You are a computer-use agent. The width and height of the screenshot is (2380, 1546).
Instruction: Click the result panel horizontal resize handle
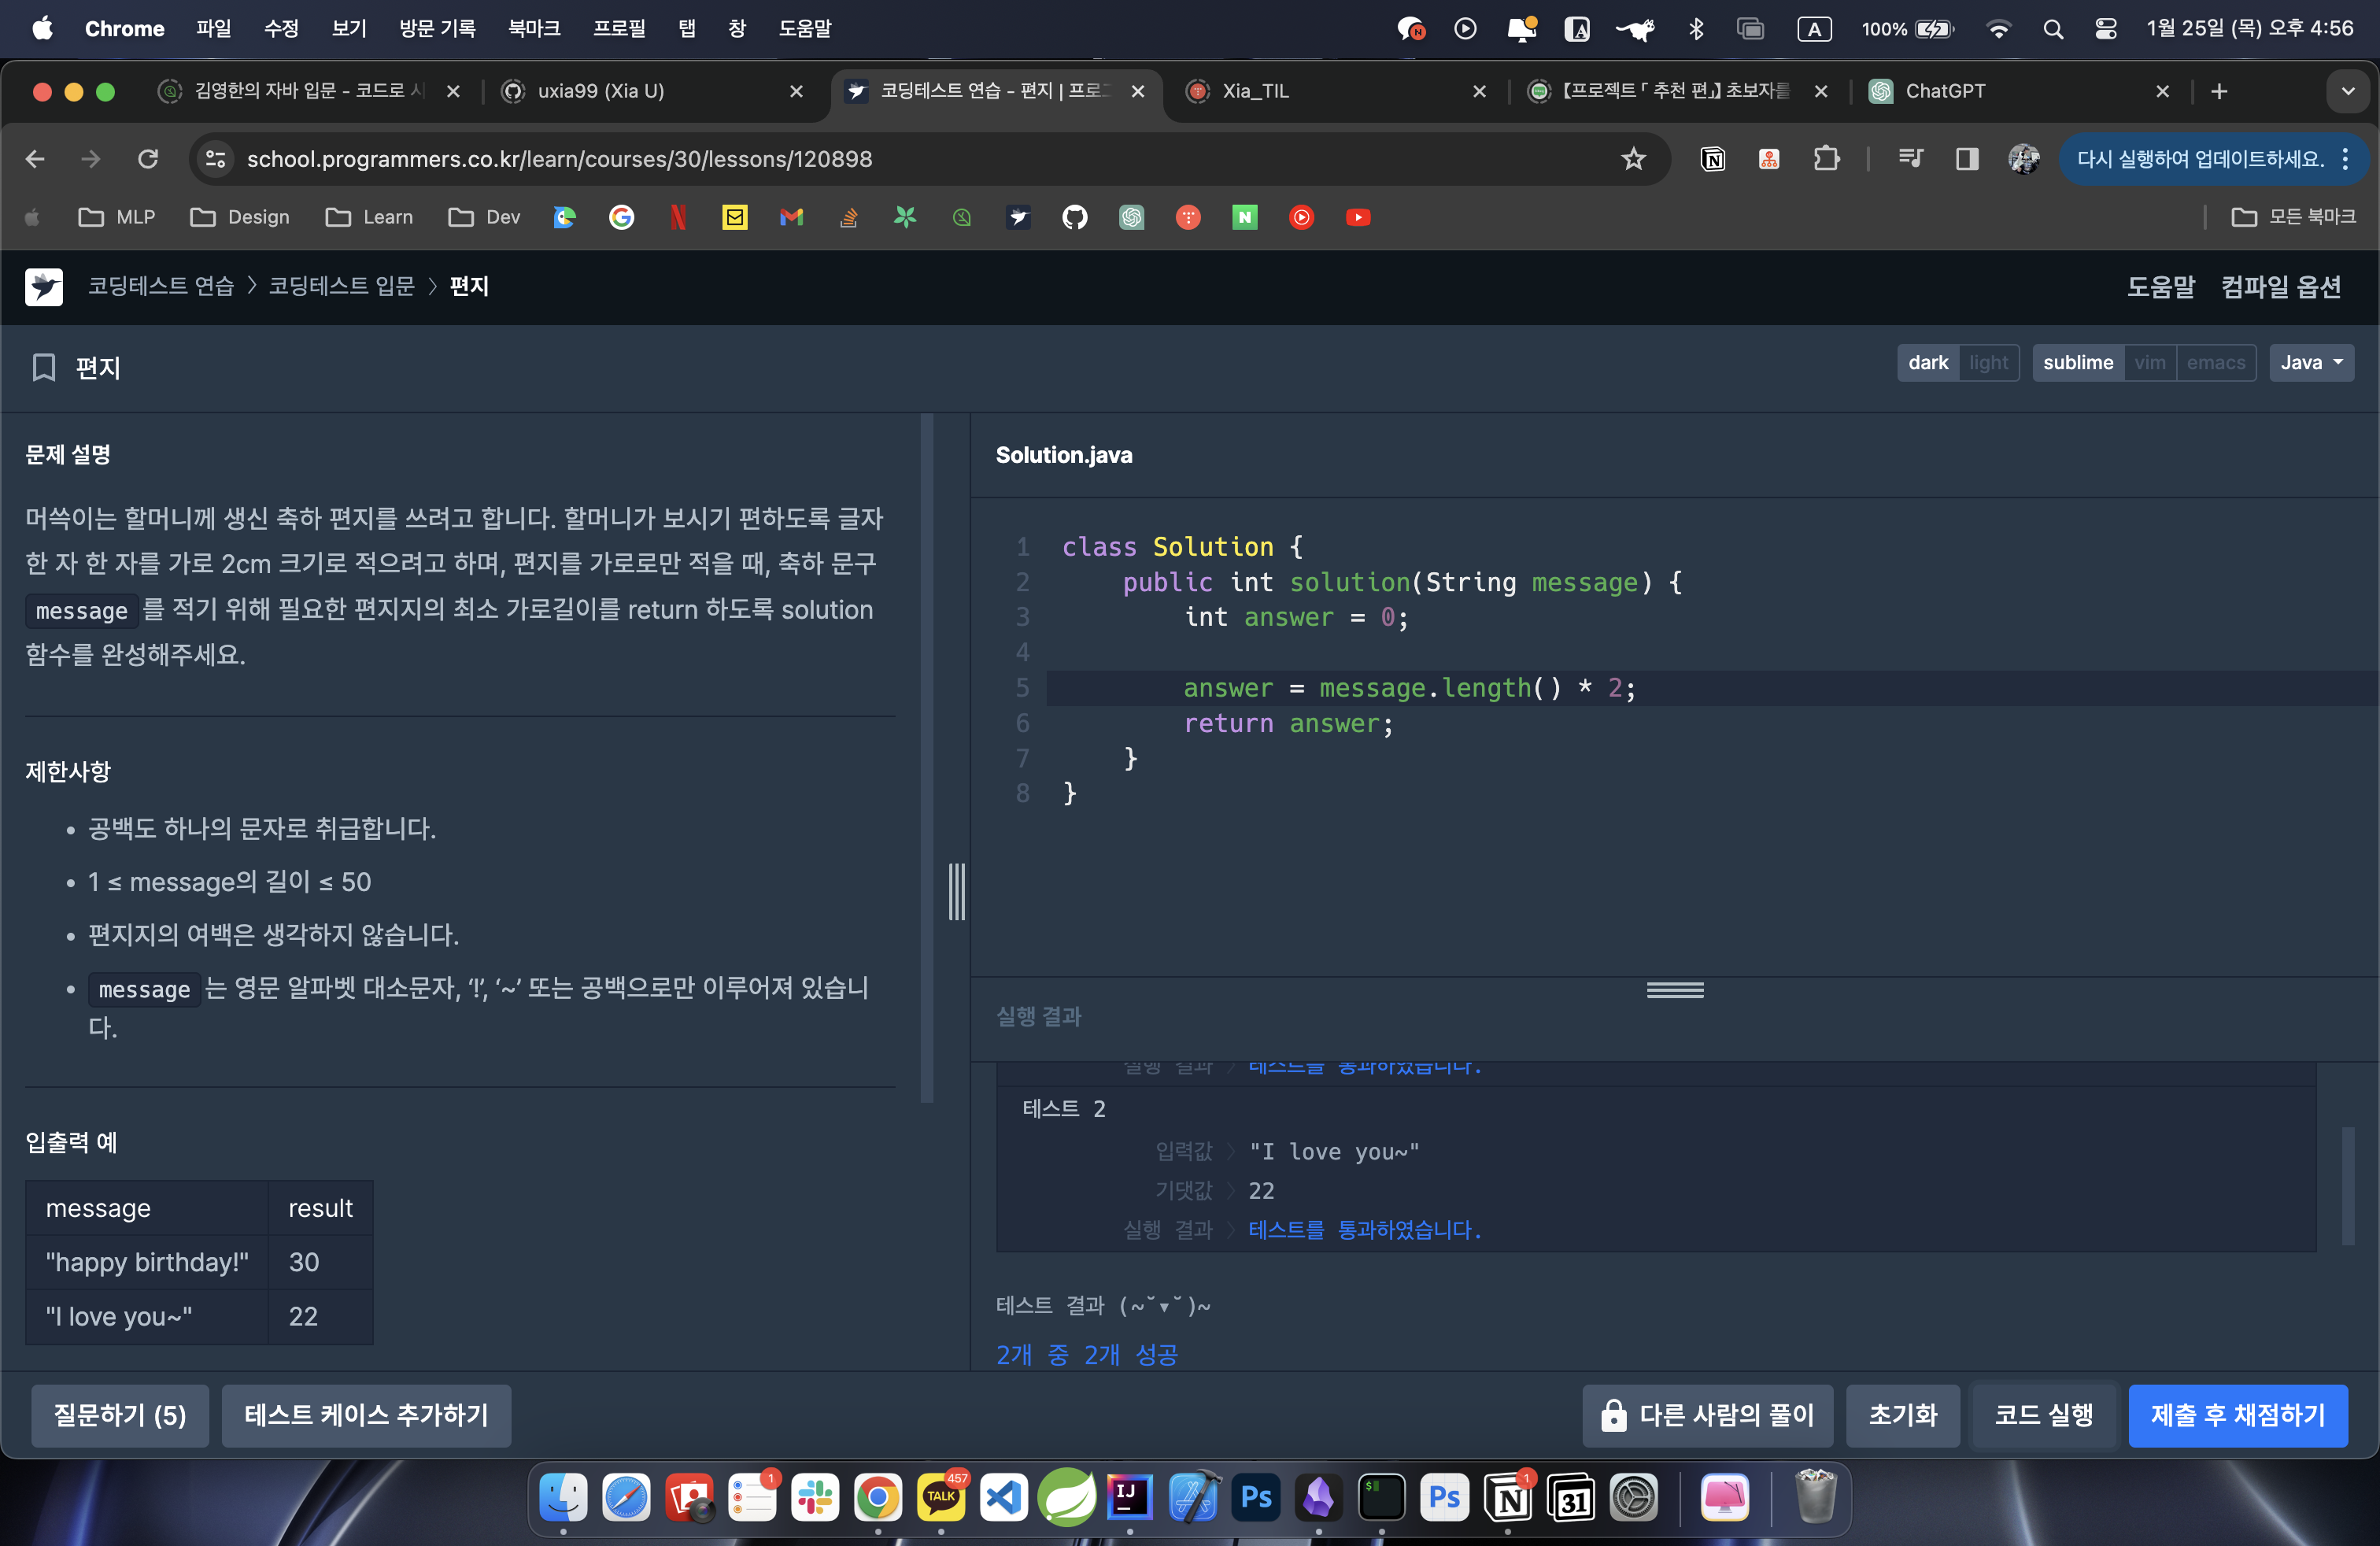point(1675,989)
